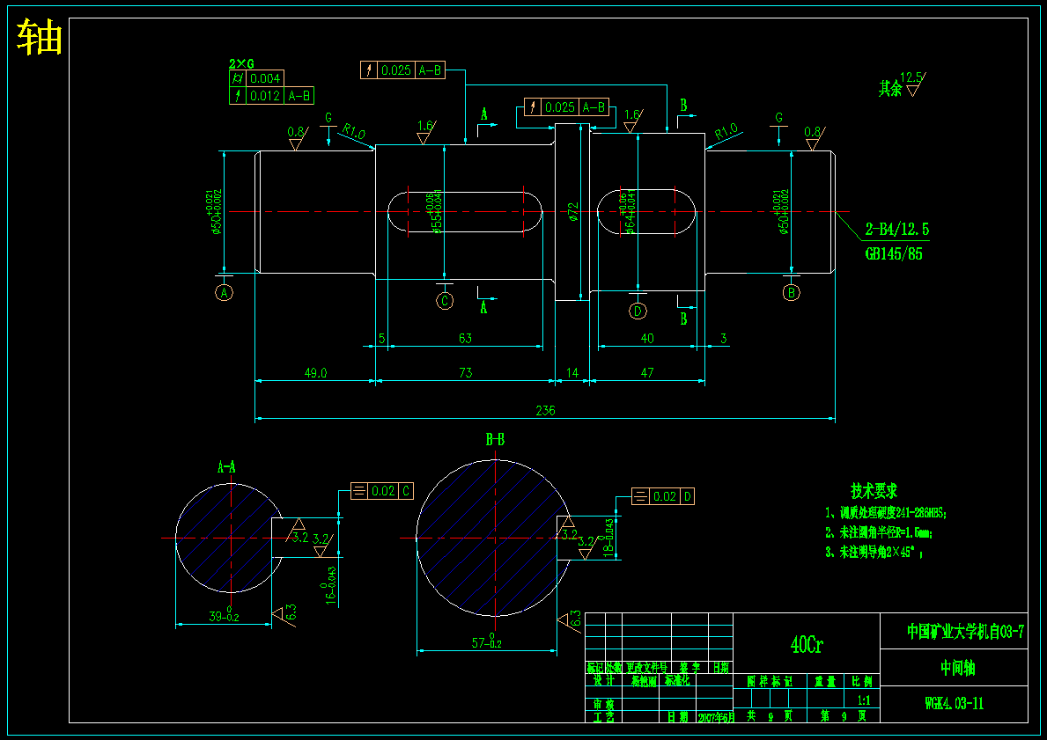Click the yellow '轴' title at top-left

tap(40, 37)
